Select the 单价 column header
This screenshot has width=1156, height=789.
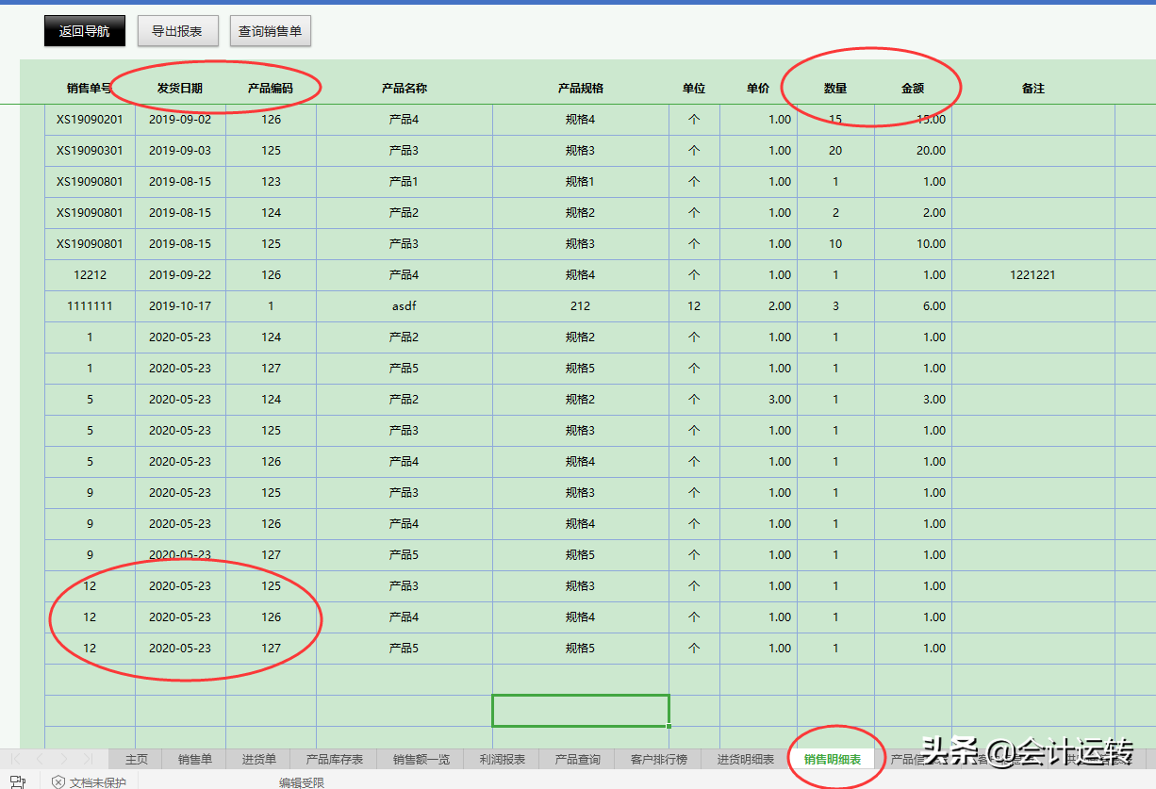click(x=758, y=89)
